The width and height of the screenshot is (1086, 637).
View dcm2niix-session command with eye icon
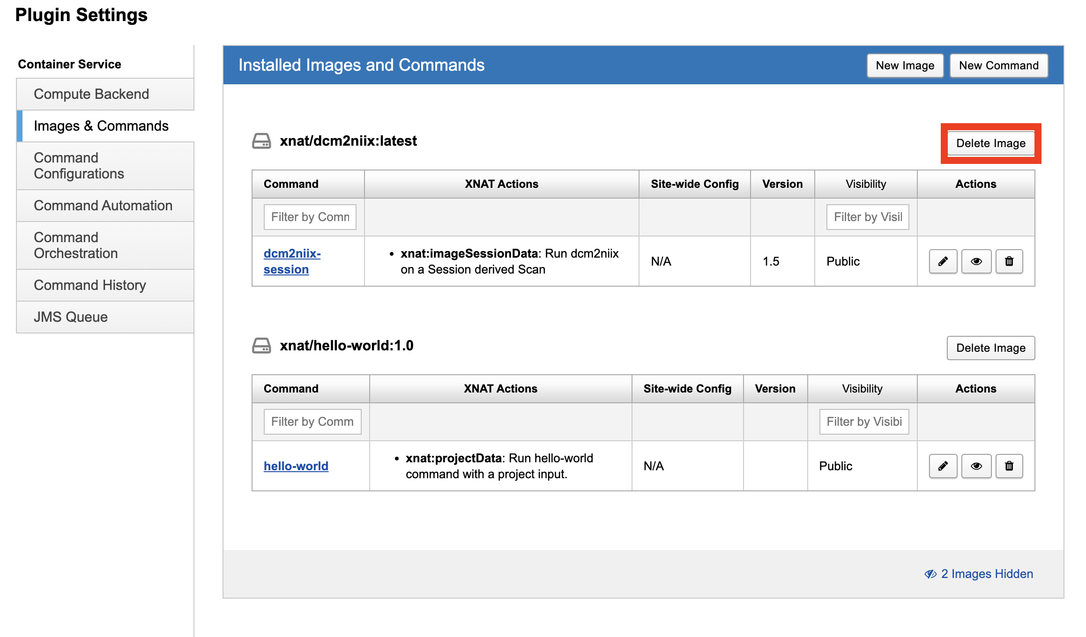[976, 261]
